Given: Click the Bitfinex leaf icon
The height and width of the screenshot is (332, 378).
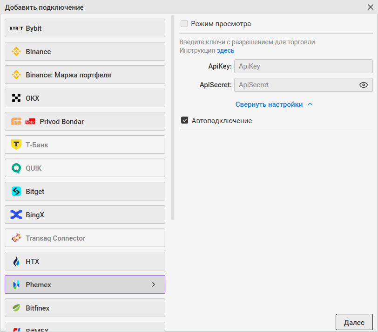Looking at the screenshot, I should pyautogui.click(x=16, y=308).
